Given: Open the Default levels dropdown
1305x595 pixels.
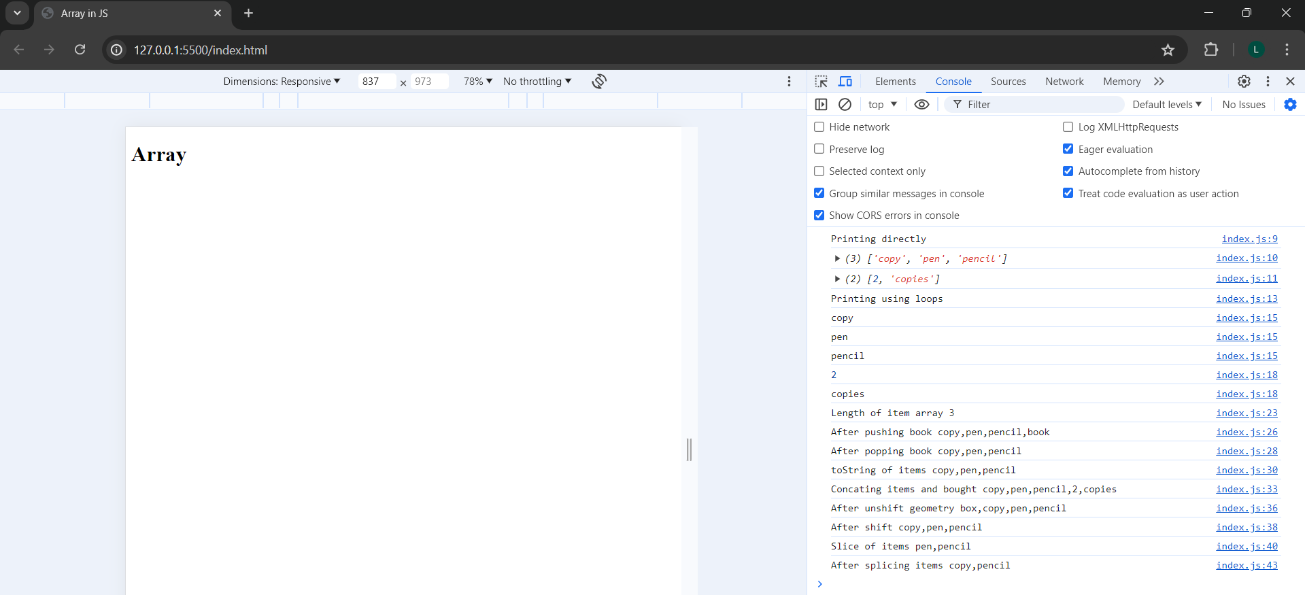Looking at the screenshot, I should pos(1166,105).
